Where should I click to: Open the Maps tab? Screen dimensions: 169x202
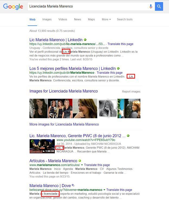tap(91, 20)
